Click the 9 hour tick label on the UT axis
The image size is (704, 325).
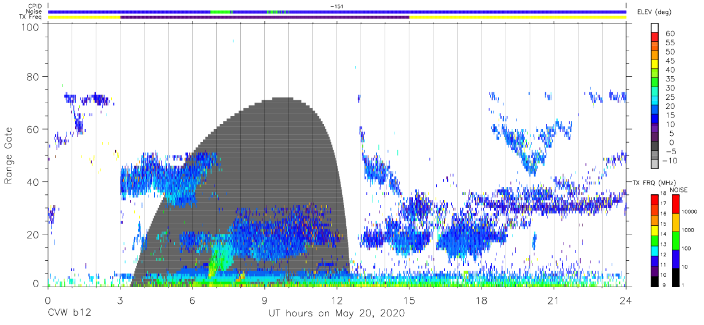click(x=265, y=300)
